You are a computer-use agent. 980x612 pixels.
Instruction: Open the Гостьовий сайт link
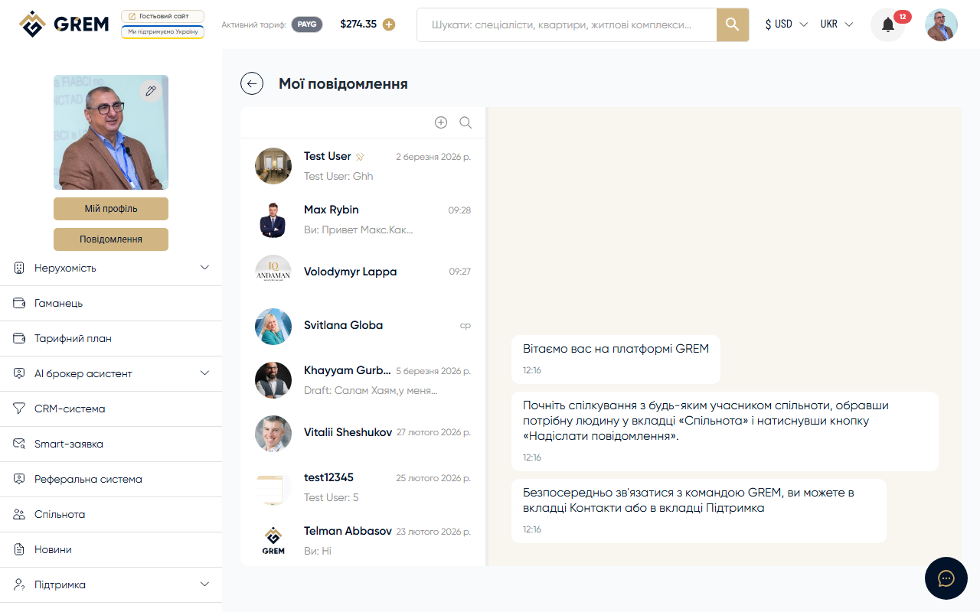coord(162,15)
